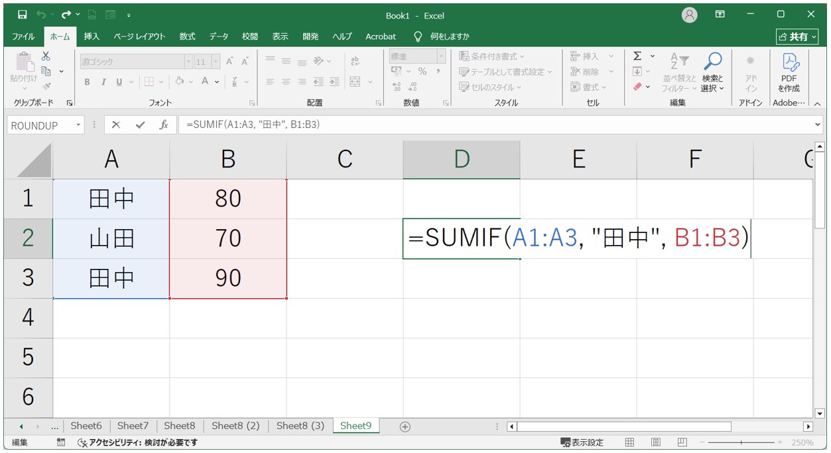This screenshot has height=453, width=831.
Task: Switch to sheet tab Sheet8 (3)
Action: pos(300,426)
